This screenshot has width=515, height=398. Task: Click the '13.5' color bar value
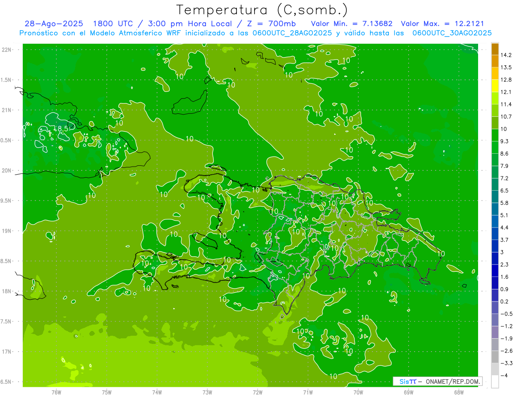tap(506, 67)
